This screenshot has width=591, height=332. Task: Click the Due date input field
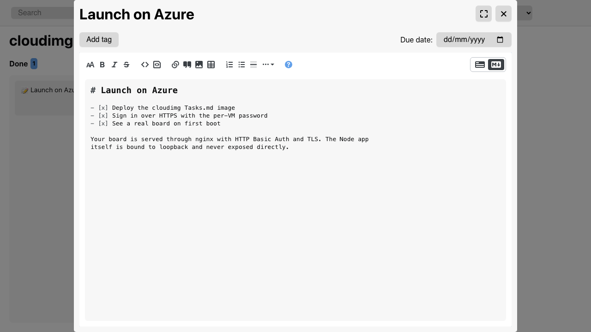474,40
